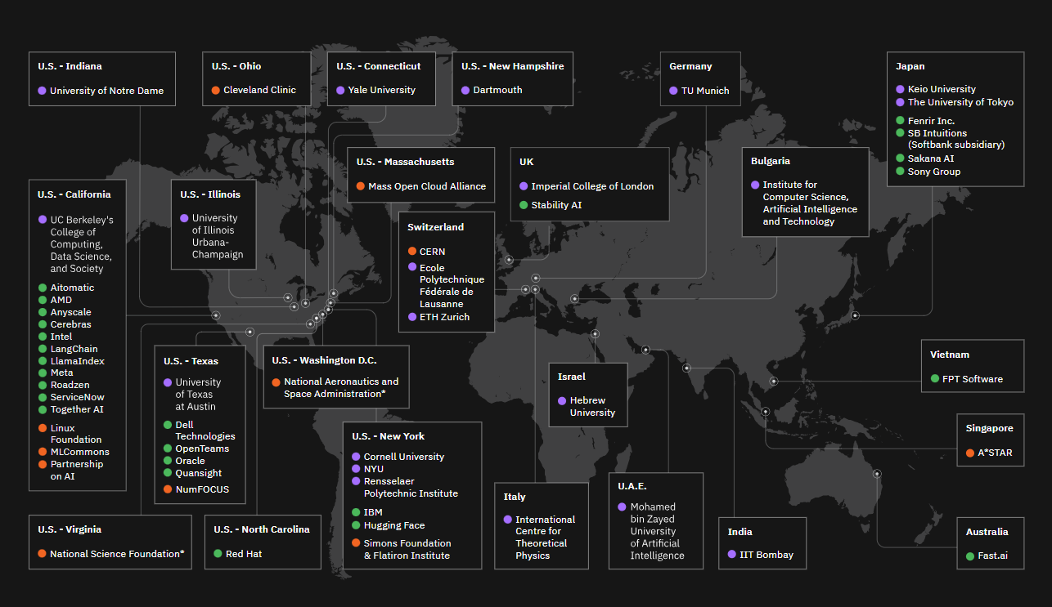This screenshot has width=1052, height=607.
Task: Click 'Cerebras' in the California list
Action: point(71,324)
